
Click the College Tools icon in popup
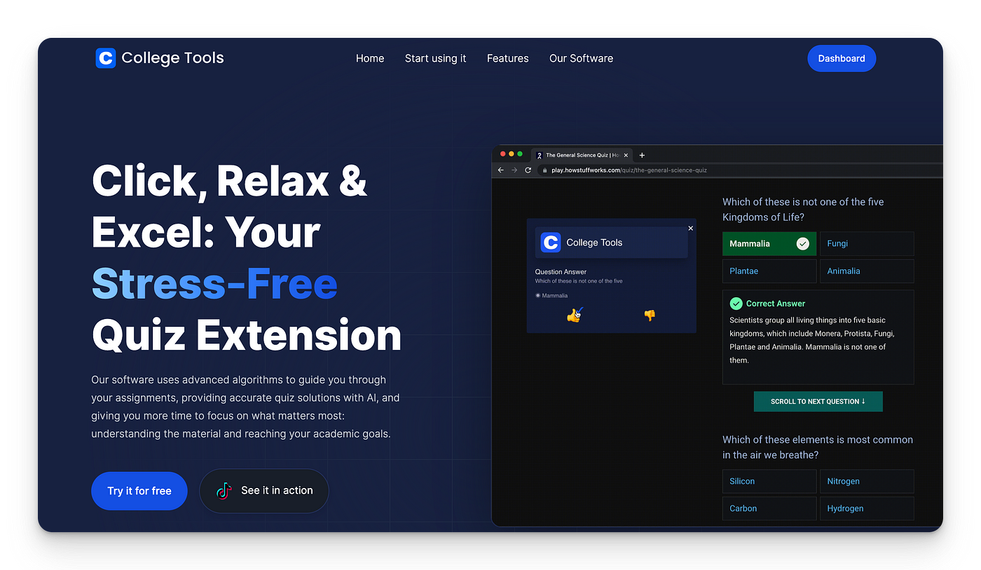pyautogui.click(x=551, y=243)
